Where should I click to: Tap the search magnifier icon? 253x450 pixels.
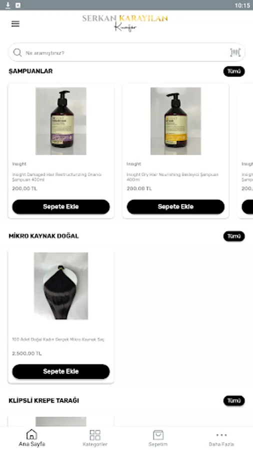(17, 52)
